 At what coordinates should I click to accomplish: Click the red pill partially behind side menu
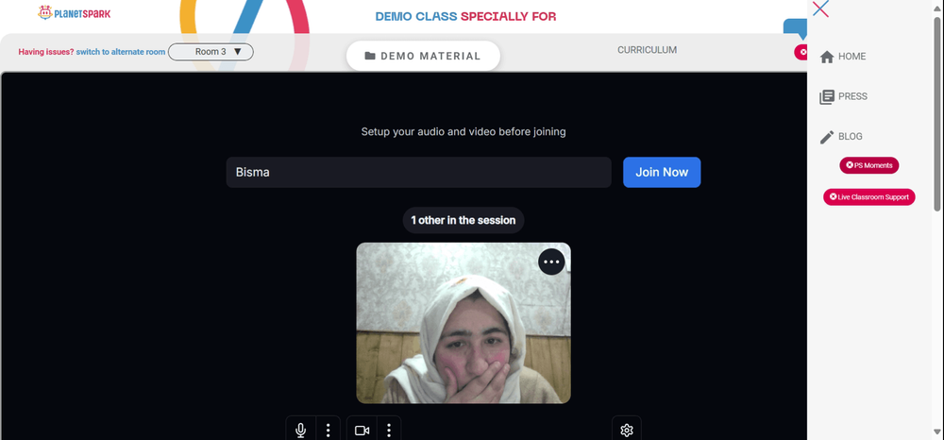pos(801,52)
